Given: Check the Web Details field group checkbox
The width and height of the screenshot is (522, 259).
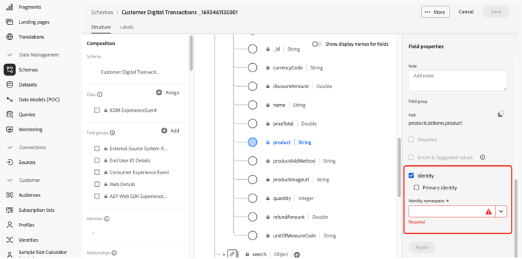Looking at the screenshot, I should pyautogui.click(x=97, y=184).
